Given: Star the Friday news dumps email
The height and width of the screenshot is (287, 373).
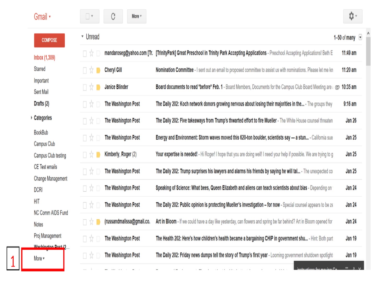Looking at the screenshot, I should [91, 255].
